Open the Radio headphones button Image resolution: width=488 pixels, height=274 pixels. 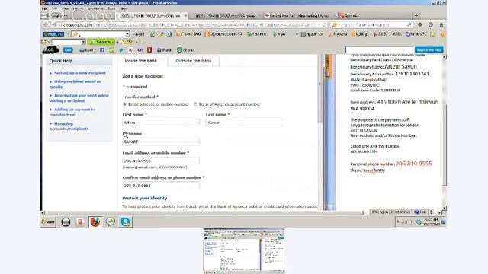point(165,50)
